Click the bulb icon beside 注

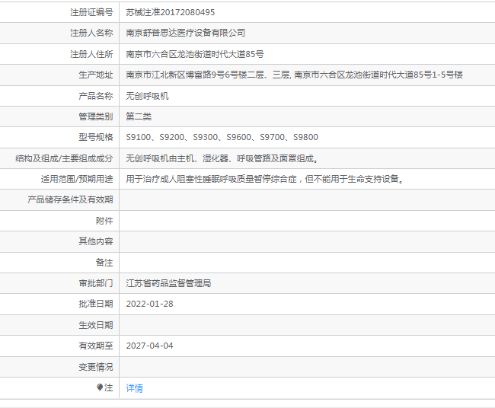pyautogui.click(x=100, y=387)
